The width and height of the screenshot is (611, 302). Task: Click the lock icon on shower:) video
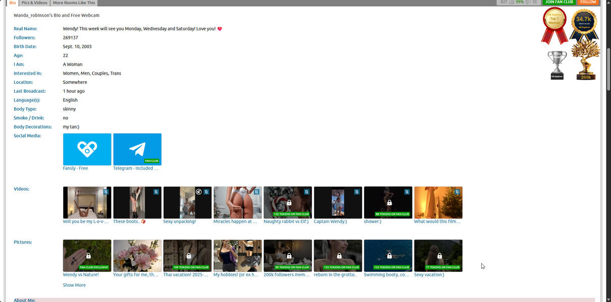coord(389,203)
